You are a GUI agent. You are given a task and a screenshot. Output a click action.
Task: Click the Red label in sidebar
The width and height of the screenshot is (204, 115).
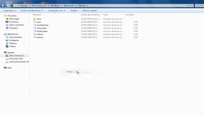(9, 68)
